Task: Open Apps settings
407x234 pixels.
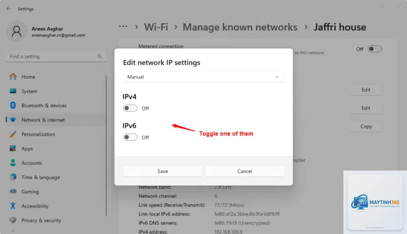Action: 56,149
